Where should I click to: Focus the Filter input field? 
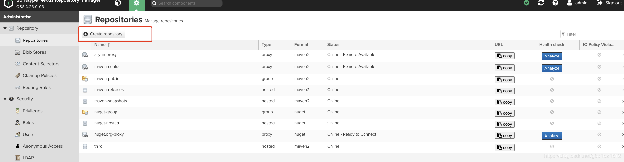tap(592, 34)
